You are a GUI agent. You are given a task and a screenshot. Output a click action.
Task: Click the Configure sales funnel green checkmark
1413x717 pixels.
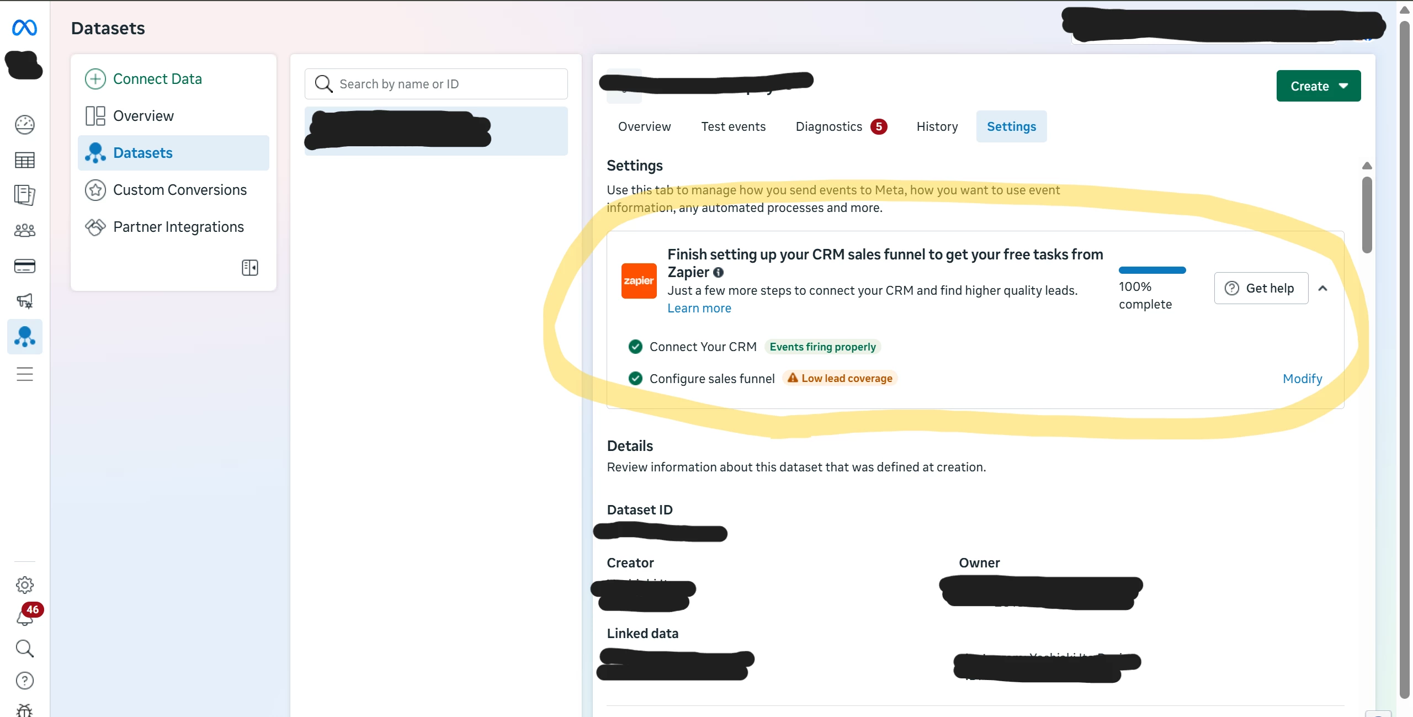tap(635, 378)
